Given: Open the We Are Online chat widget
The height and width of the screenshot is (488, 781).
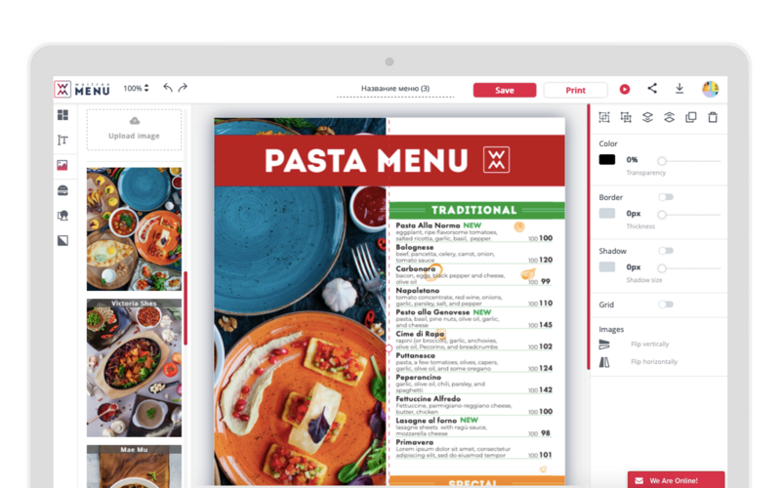Looking at the screenshot, I should pos(676,480).
